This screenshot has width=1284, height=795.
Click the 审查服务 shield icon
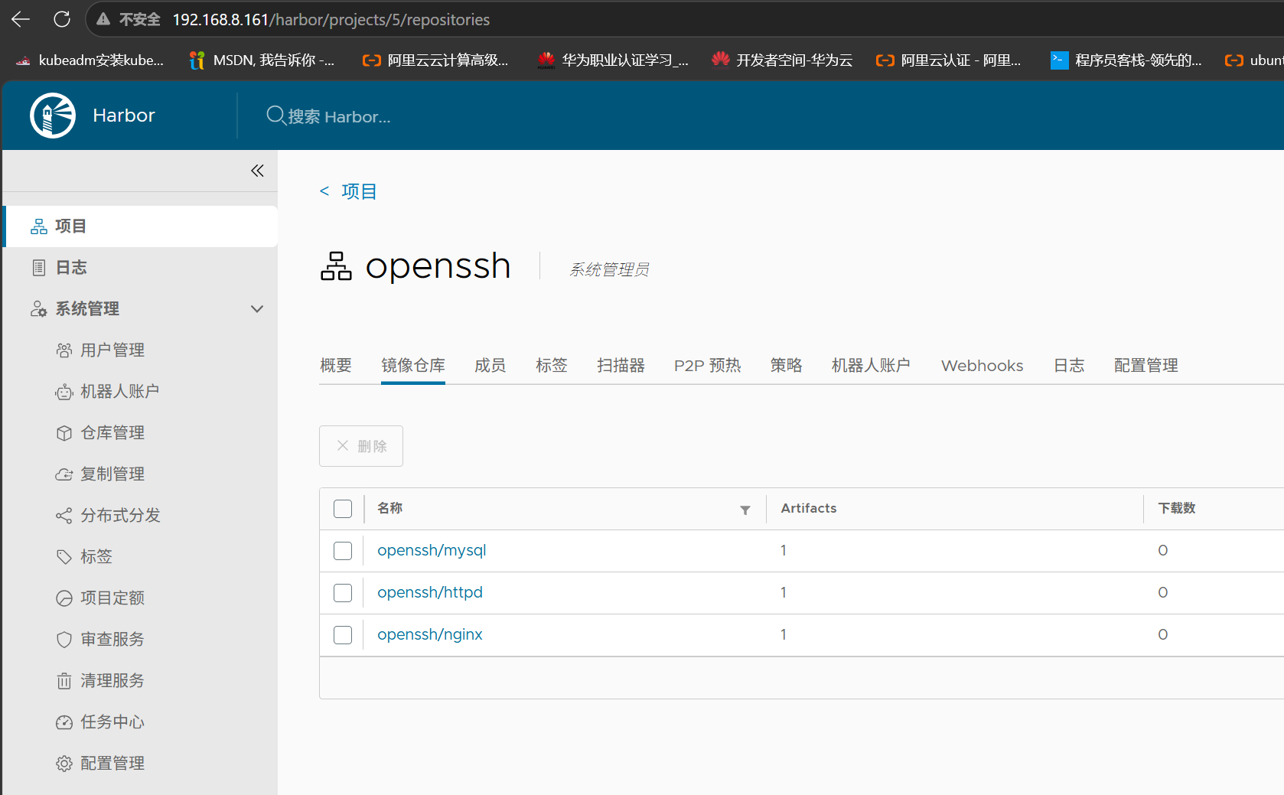64,640
